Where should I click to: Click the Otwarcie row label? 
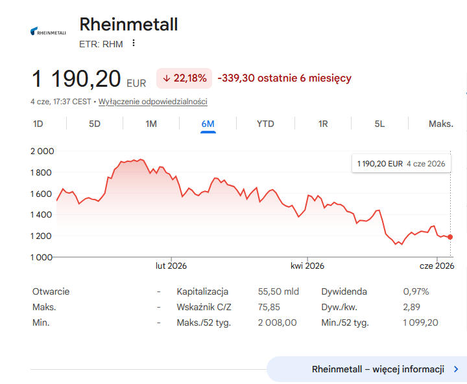coord(51,291)
